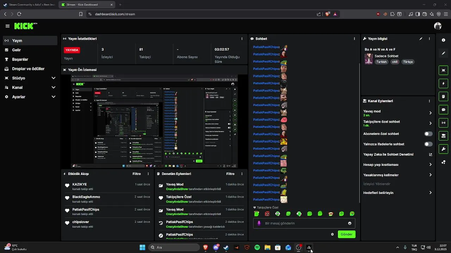Select Yayın in left sidebar
This screenshot has height=253, width=451.
pyautogui.click(x=30, y=41)
